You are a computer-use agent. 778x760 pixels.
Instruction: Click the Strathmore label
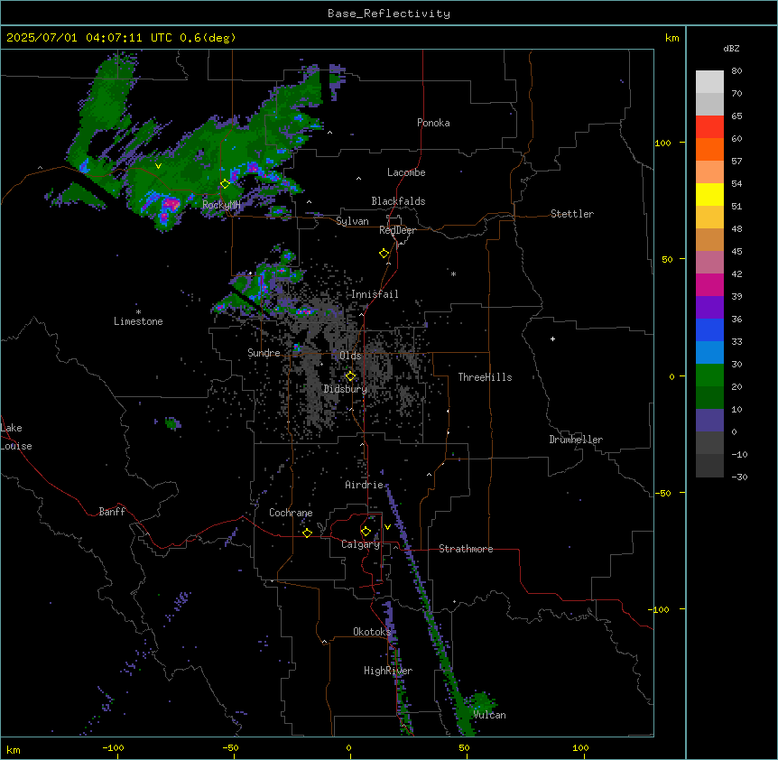(466, 549)
